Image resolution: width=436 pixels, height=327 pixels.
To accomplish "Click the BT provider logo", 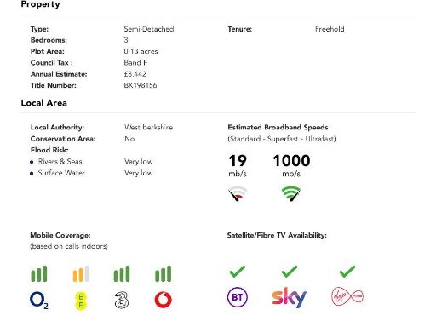I will point(238,297).
